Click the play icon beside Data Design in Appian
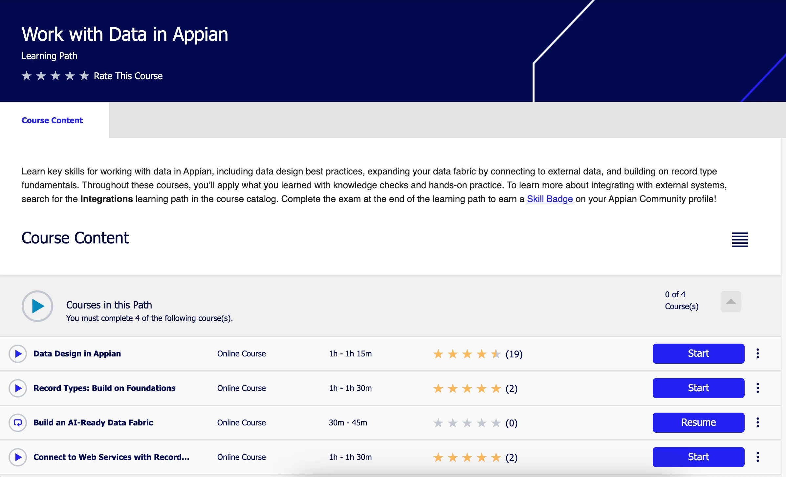 tap(18, 354)
